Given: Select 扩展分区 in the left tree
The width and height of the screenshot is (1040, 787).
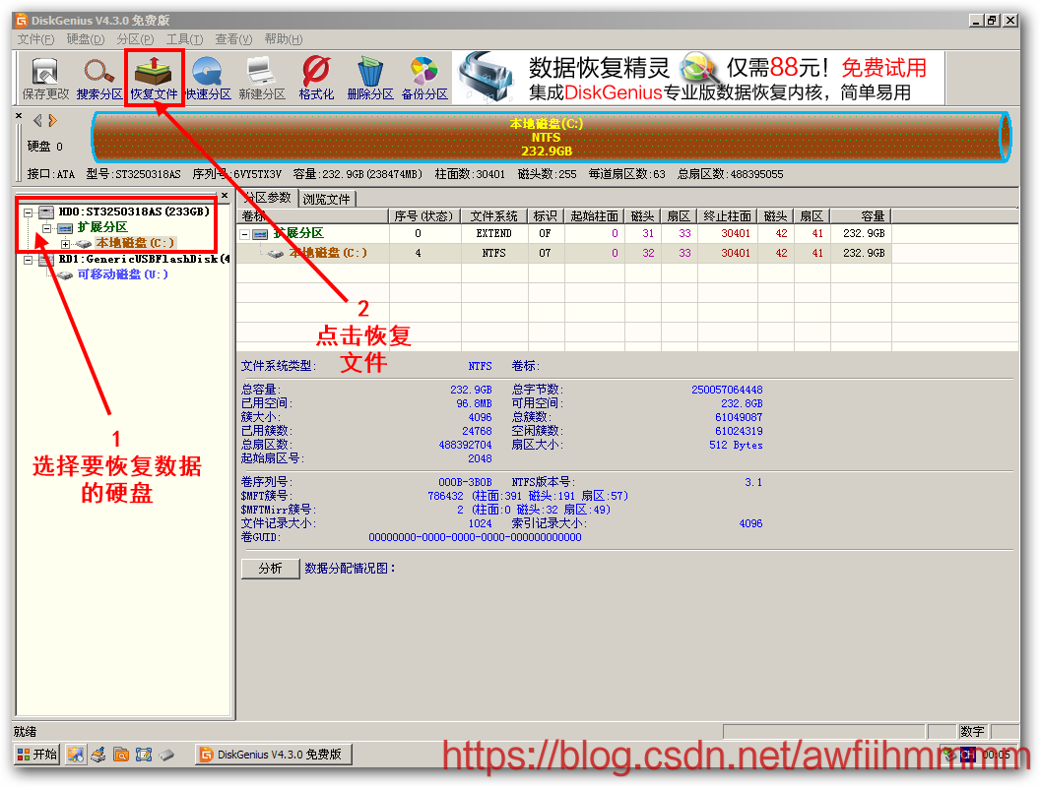Looking at the screenshot, I should point(102,227).
